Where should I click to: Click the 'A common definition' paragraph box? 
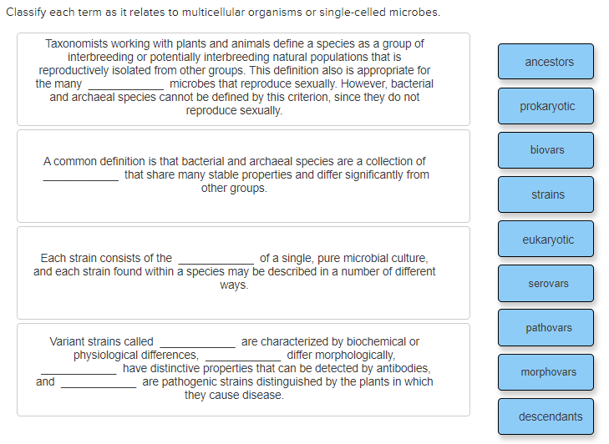(244, 176)
